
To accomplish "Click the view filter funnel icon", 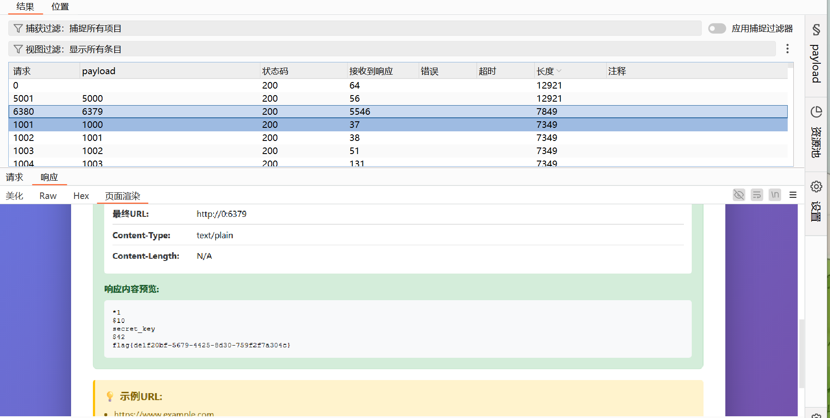I will click(x=18, y=49).
